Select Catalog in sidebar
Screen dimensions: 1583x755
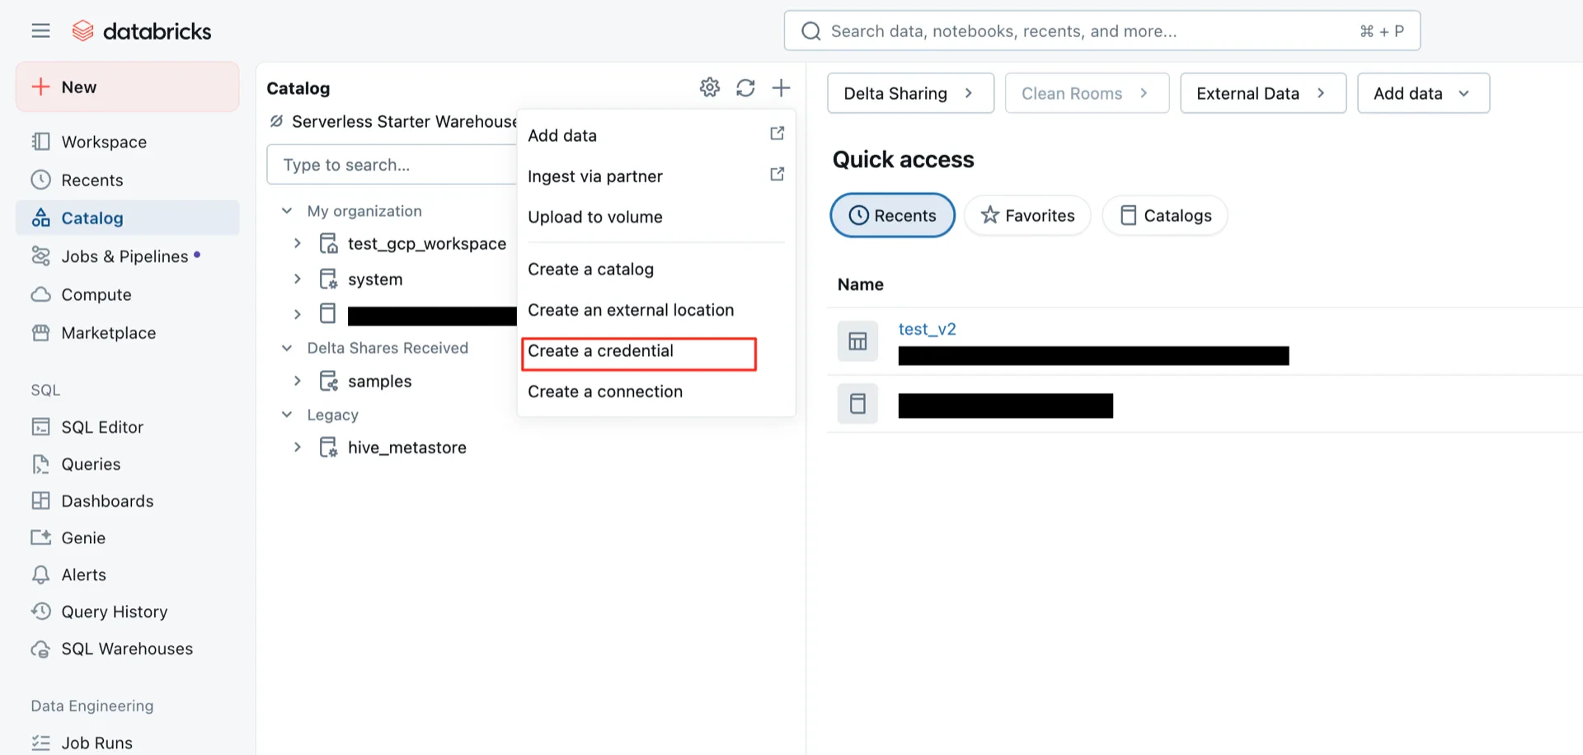pos(128,218)
